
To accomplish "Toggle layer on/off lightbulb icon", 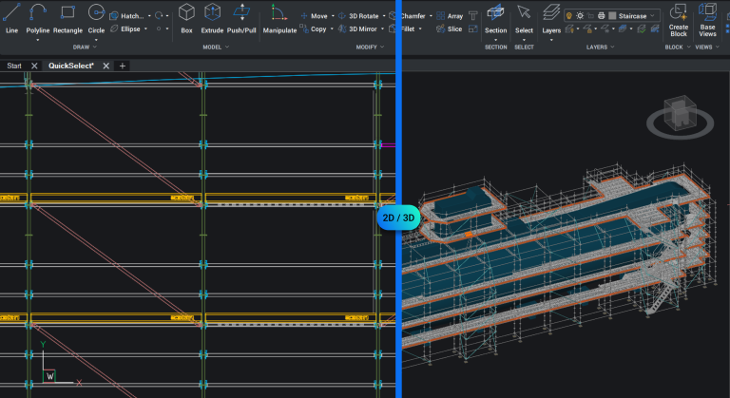I will 570,16.
